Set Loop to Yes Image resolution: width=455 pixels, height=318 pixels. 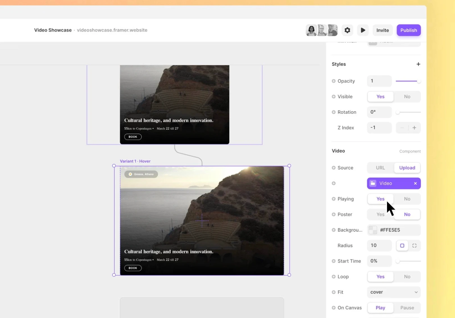pos(381,277)
